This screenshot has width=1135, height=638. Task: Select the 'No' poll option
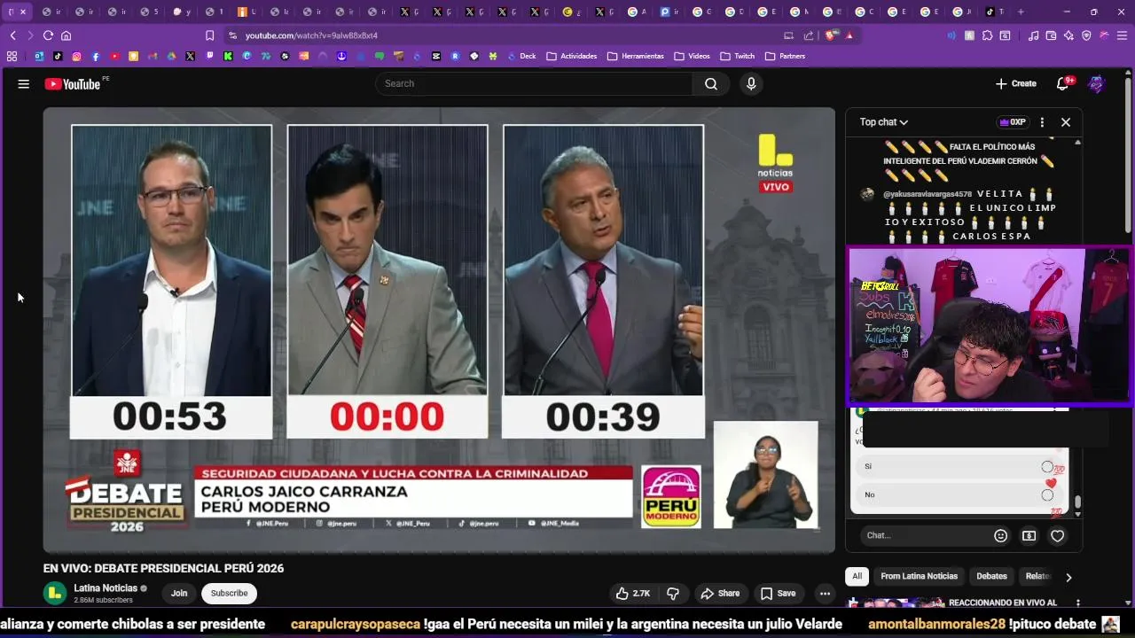(x=959, y=494)
